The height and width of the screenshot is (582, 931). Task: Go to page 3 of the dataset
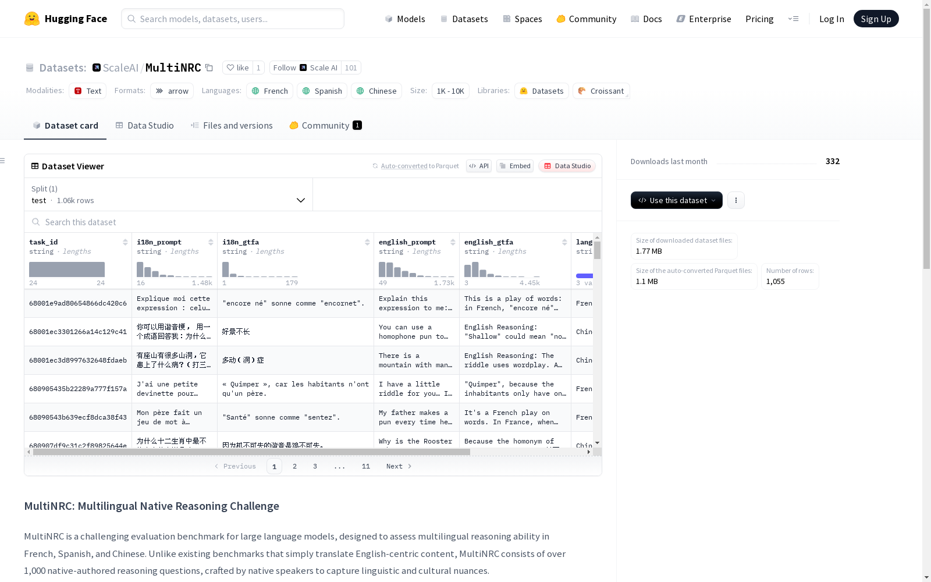tap(315, 466)
